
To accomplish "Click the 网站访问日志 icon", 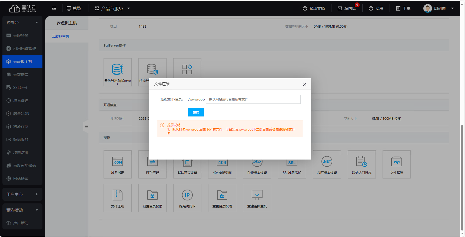I will click(361, 164).
